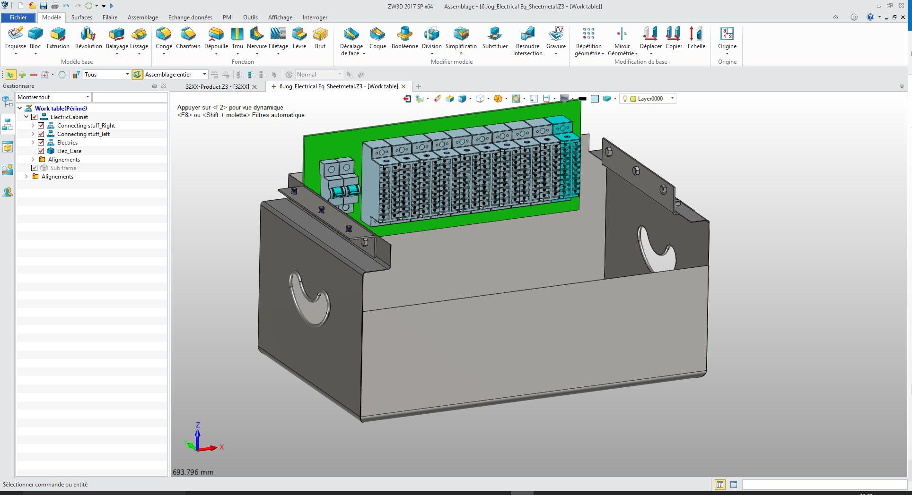
Task: Toggle the Electrics component checkbox
Action: [41, 143]
